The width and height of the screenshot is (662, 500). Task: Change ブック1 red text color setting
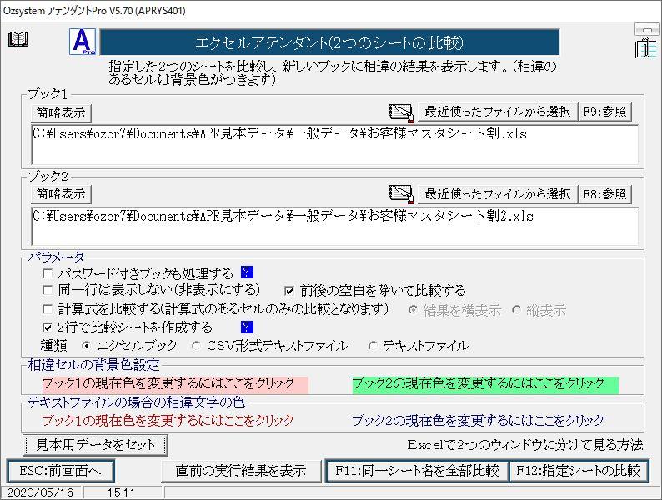point(168,421)
